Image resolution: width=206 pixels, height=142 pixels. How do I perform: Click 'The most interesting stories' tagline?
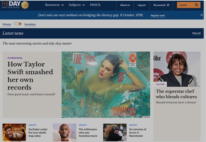click(x=37, y=43)
